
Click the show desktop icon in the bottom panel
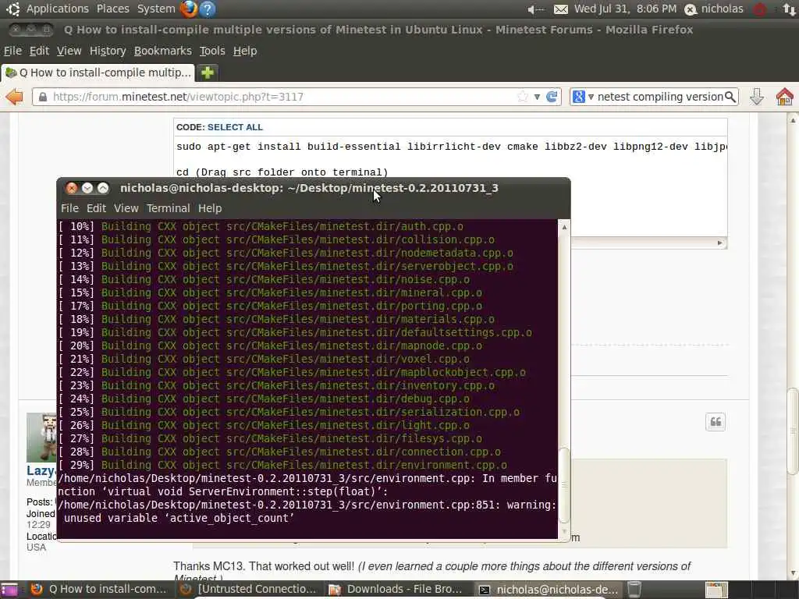tap(9, 590)
